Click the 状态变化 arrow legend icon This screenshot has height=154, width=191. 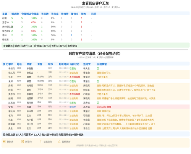(41, 141)
